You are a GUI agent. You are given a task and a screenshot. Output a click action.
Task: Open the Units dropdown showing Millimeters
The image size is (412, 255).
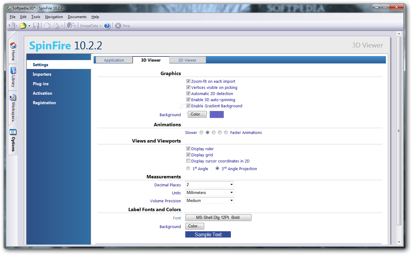(210, 192)
